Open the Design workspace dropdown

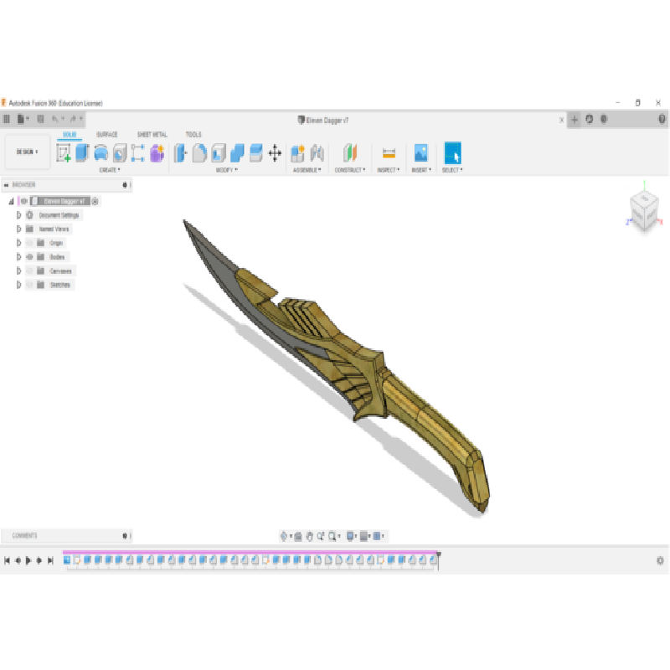[26, 152]
